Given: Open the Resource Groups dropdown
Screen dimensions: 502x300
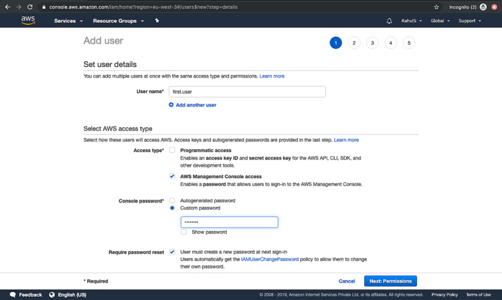Looking at the screenshot, I should [118, 21].
